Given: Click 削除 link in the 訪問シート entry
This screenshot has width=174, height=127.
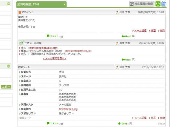Looking at the screenshot, I should [x=163, y=118].
